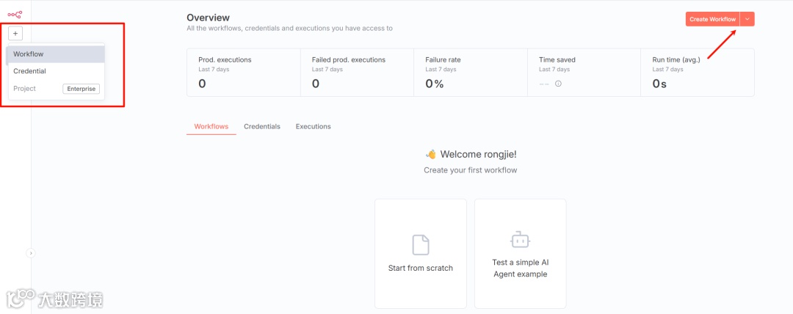Click the robot icon on AI Agent card

coord(520,240)
